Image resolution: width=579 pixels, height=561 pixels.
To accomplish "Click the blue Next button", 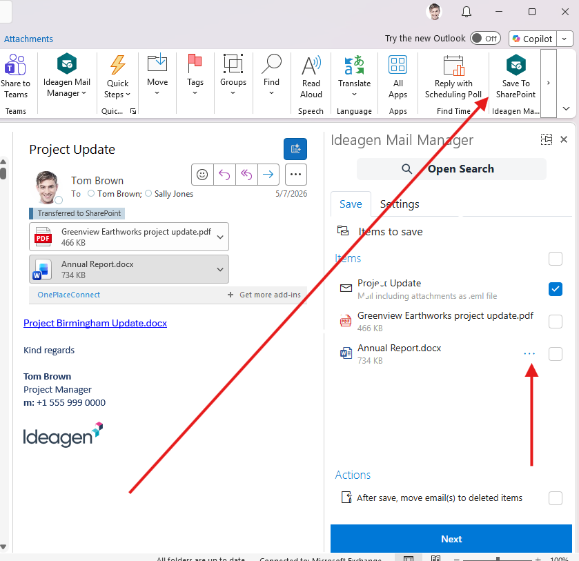I will click(x=451, y=539).
